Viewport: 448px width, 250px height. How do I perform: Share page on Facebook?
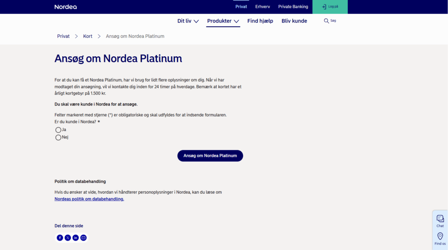click(x=60, y=238)
